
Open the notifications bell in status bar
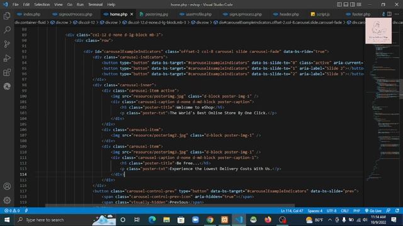pyautogui.click(x=397, y=211)
